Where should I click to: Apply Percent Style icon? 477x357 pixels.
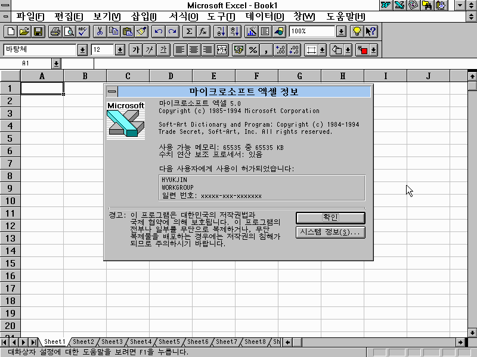(x=253, y=50)
